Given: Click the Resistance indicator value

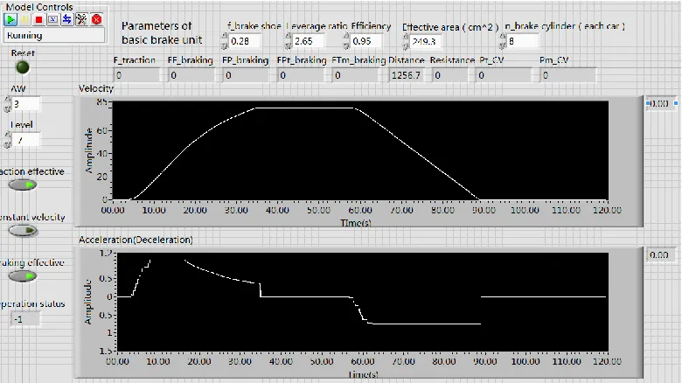Looking at the screenshot, I should [x=449, y=75].
